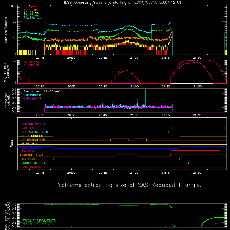
Task: Select the BAD_PACKETS flag label
Action: click(x=31, y=167)
